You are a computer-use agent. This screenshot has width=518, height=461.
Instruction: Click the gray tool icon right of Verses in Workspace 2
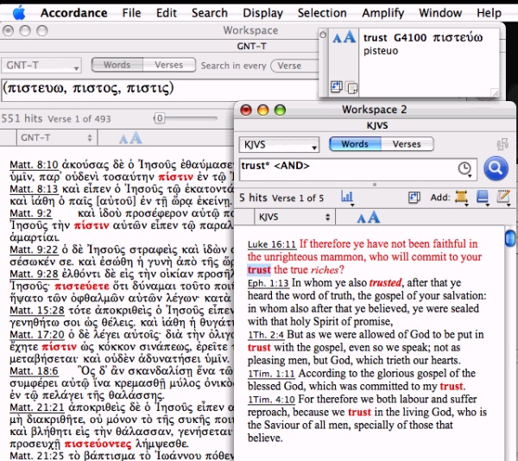(502, 144)
